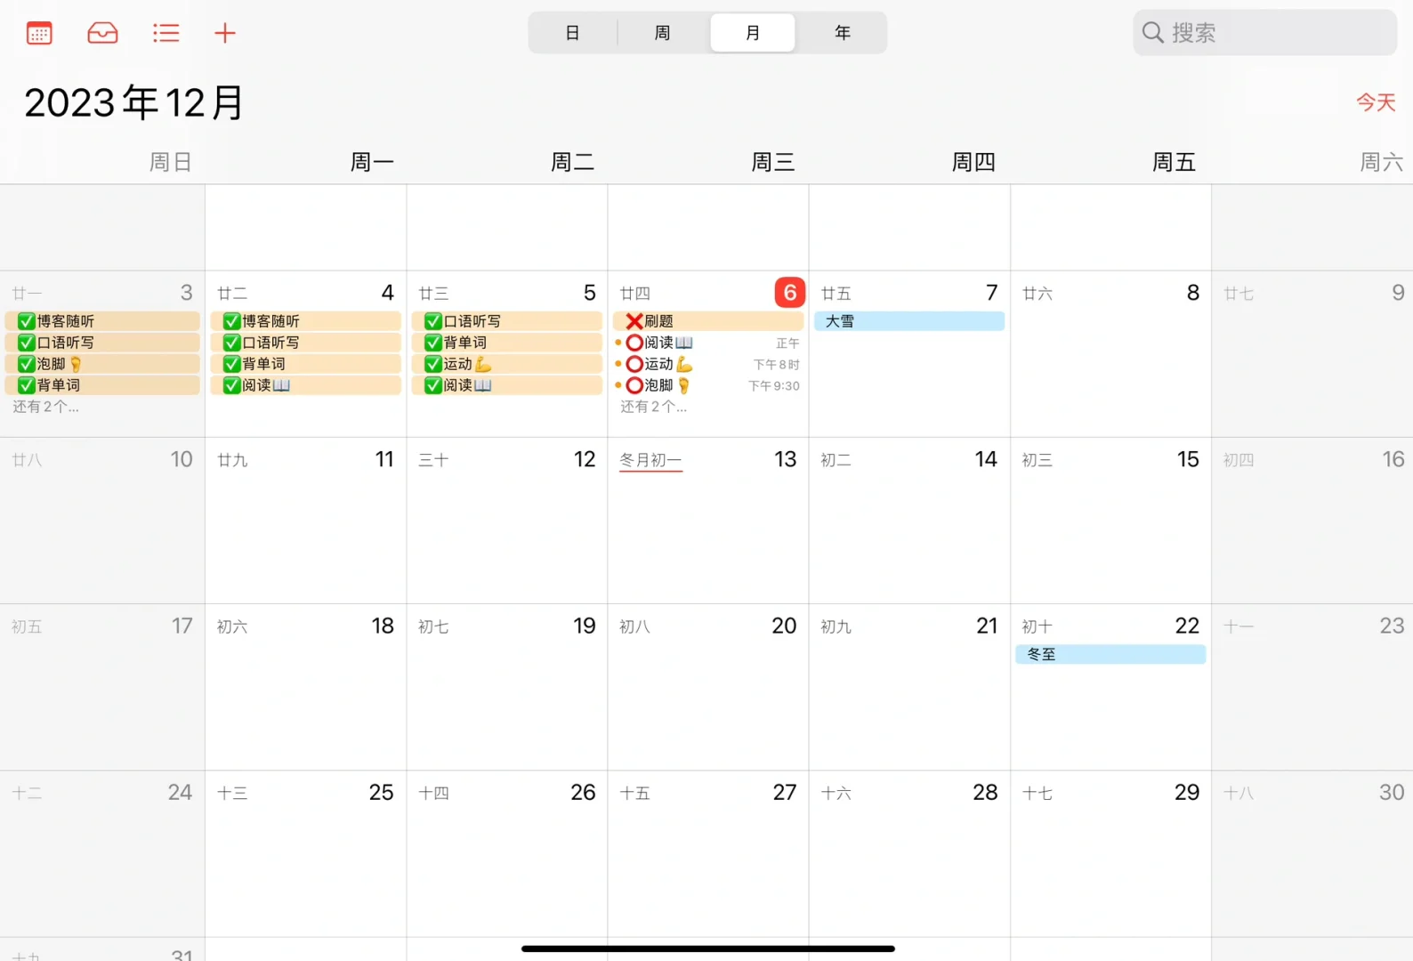Focus the 搜索 search field
The width and height of the screenshot is (1413, 961).
tap(1264, 33)
